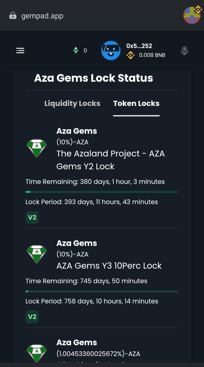Tap the green gem points icon
The height and width of the screenshot is (367, 204).
(x=76, y=50)
